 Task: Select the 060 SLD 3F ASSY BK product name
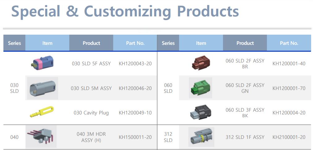245,113
